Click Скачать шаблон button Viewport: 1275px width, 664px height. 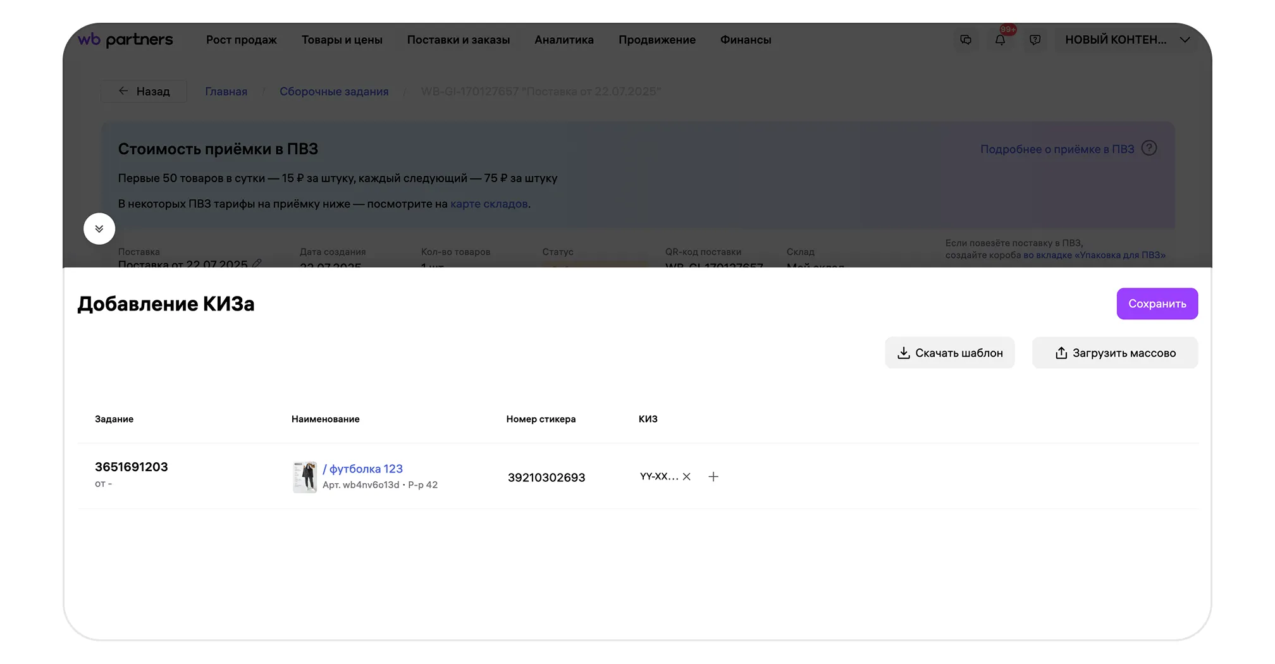pos(949,353)
